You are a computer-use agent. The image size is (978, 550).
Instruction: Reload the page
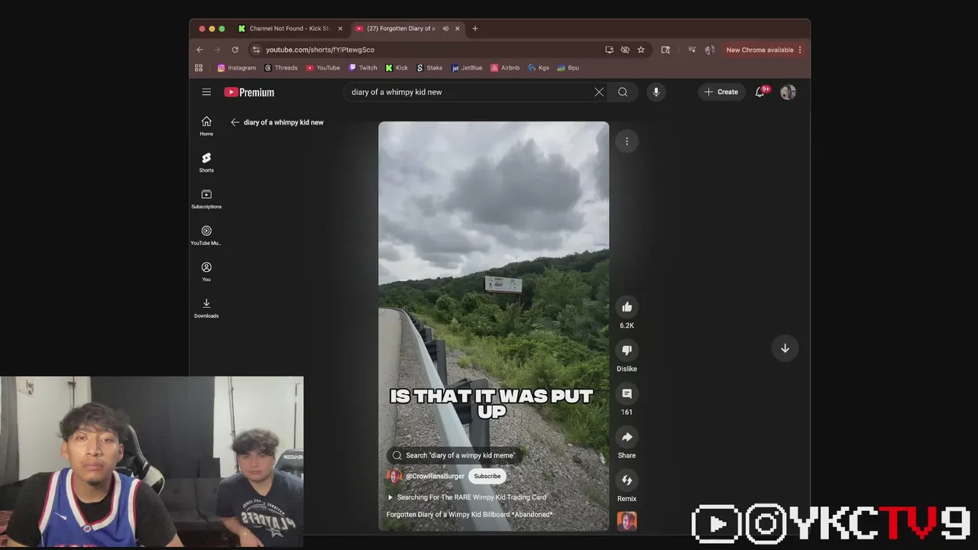[x=235, y=50]
